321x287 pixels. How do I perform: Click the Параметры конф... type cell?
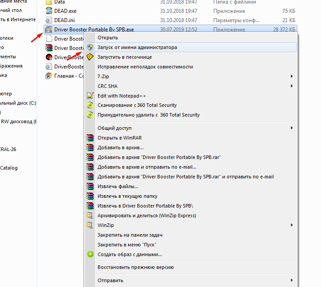[x=236, y=20]
